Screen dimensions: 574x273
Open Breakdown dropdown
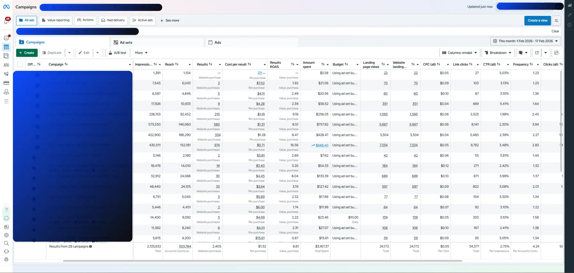coord(498,53)
